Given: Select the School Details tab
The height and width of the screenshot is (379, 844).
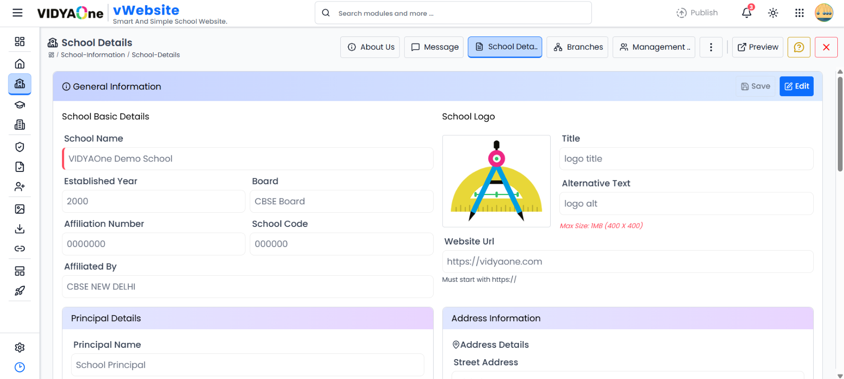Looking at the screenshot, I should [x=505, y=47].
